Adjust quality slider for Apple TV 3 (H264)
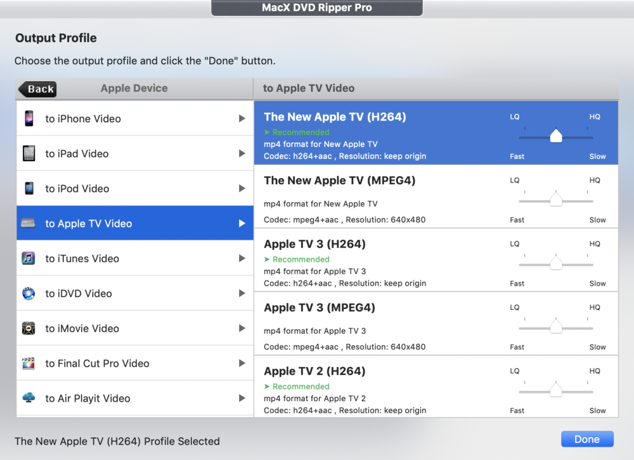This screenshot has width=634, height=460. click(556, 263)
